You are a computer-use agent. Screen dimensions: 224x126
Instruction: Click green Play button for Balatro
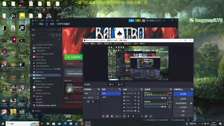point(74,57)
